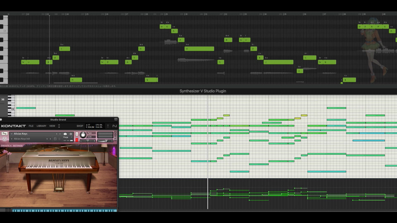Click the piano roll velocity lane

258,194
